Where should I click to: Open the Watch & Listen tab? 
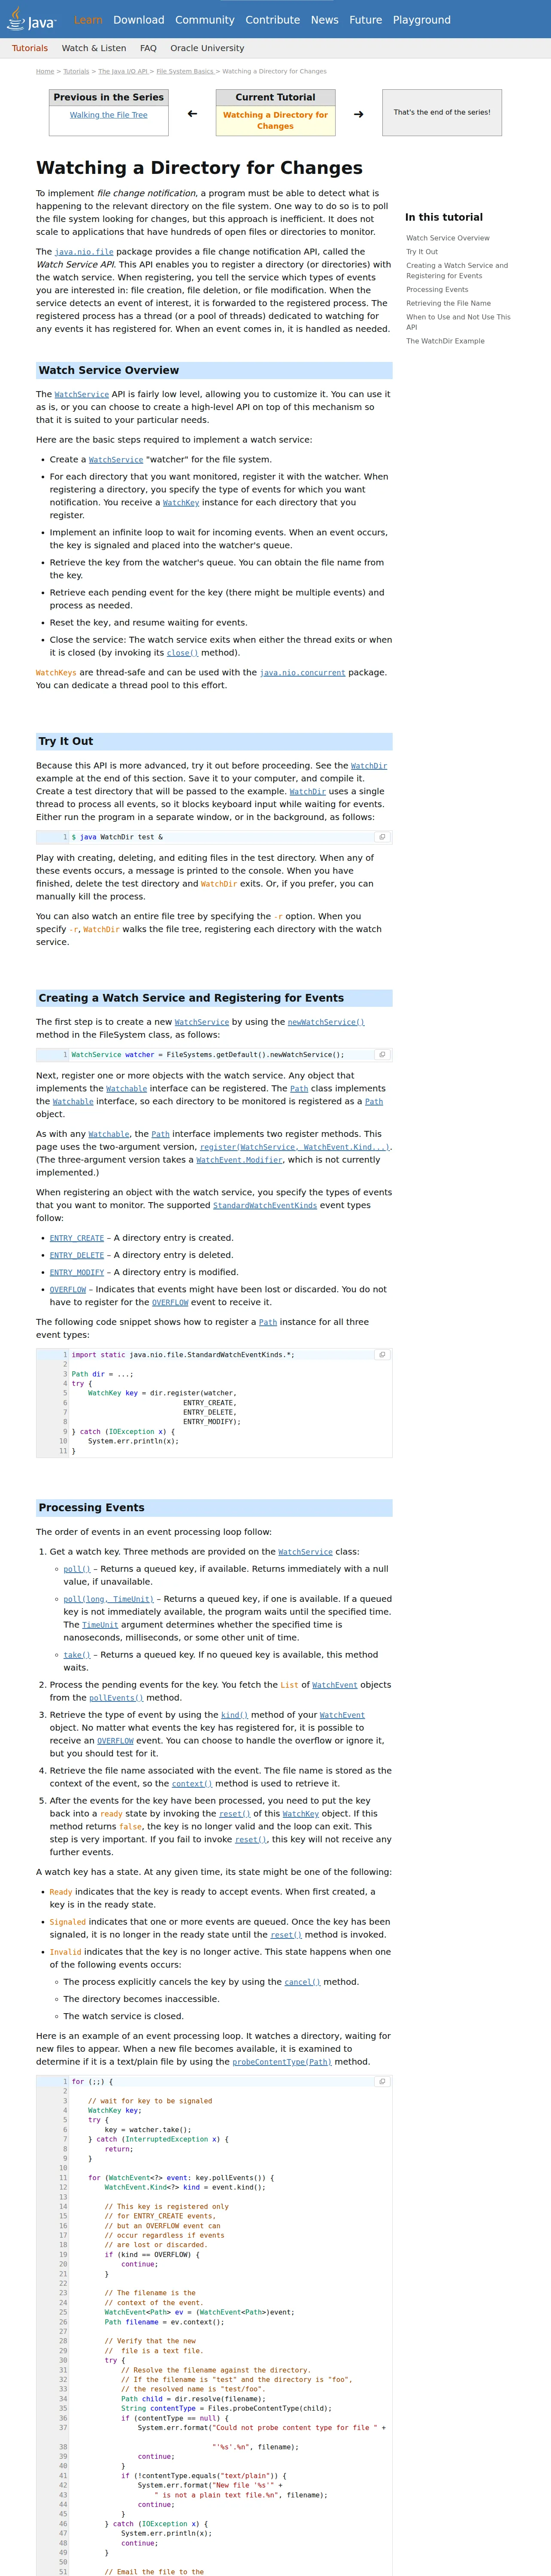point(94,48)
